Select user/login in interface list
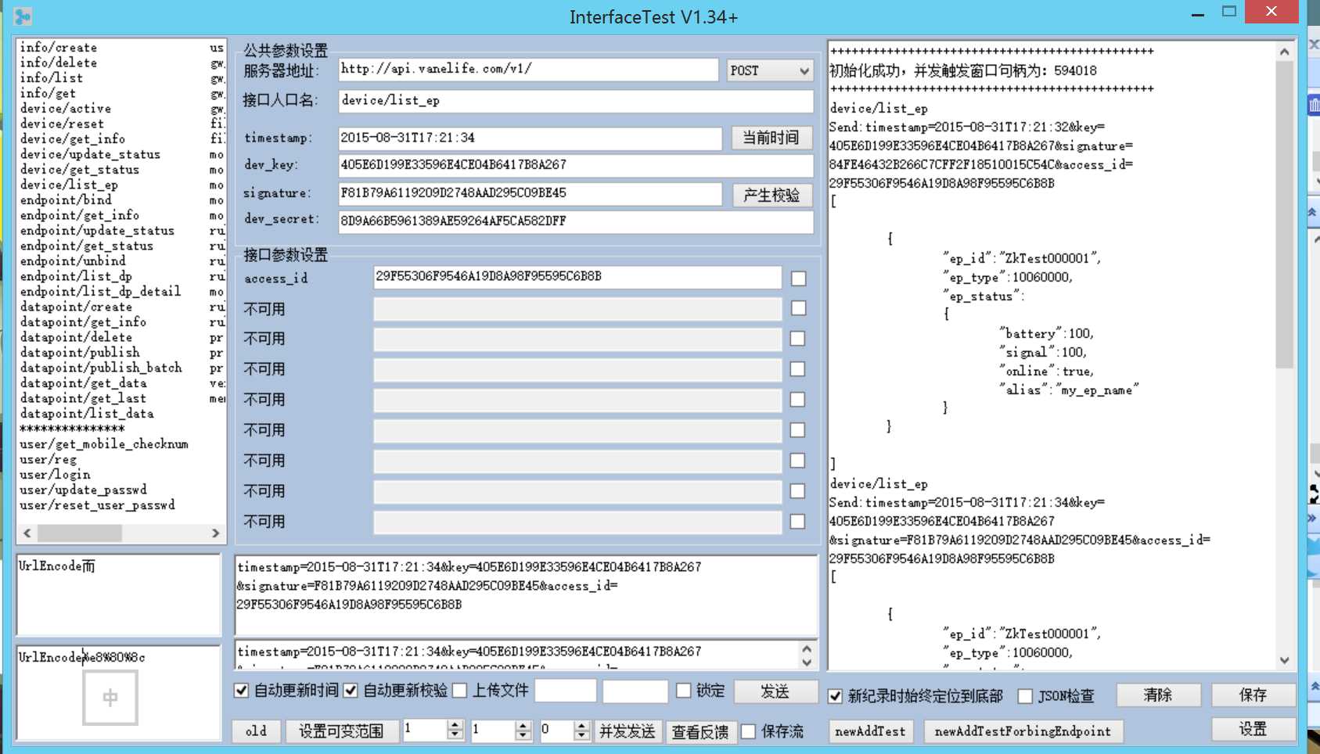Screen dimensions: 1320x754 click(x=55, y=475)
